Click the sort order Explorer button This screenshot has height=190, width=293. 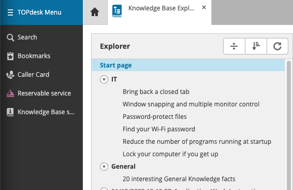(256, 46)
